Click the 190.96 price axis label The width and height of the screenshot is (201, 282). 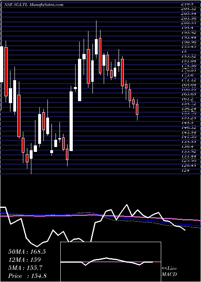pyautogui.click(x=189, y=42)
